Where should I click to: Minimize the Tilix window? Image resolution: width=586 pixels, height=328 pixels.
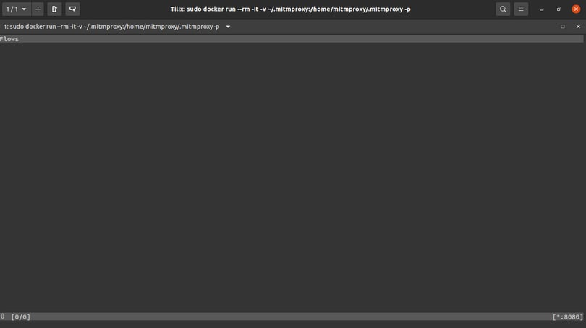[x=542, y=9]
